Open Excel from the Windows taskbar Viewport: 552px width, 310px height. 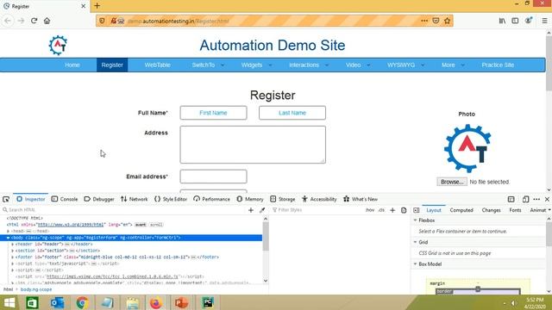click(x=32, y=302)
